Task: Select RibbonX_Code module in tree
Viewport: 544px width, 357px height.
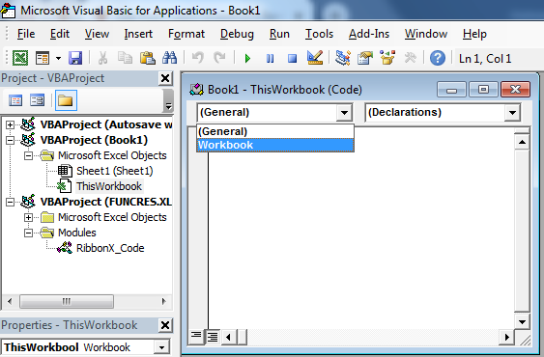Action: point(110,248)
